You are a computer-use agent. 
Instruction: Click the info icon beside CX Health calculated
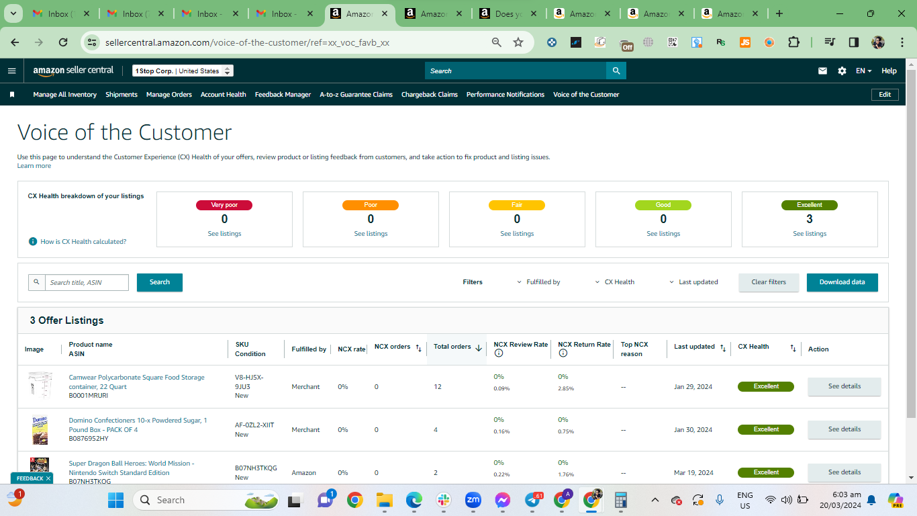point(33,241)
